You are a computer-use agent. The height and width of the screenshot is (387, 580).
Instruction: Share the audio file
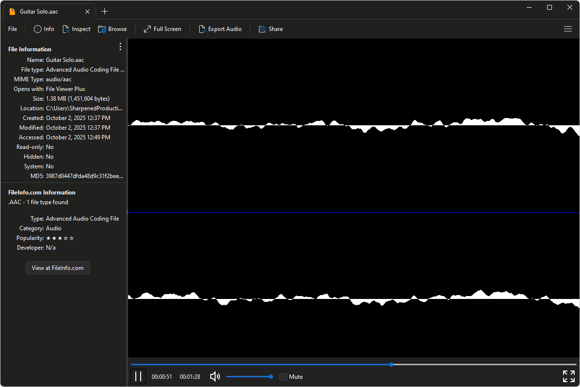tap(262, 29)
